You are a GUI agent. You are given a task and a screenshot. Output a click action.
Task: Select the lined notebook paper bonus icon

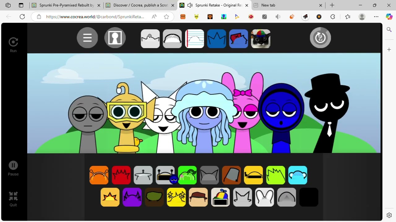pyautogui.click(x=195, y=39)
